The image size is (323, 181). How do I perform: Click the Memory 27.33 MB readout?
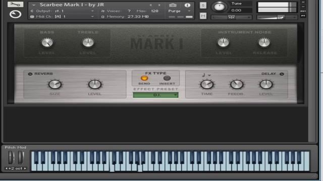pos(138,17)
